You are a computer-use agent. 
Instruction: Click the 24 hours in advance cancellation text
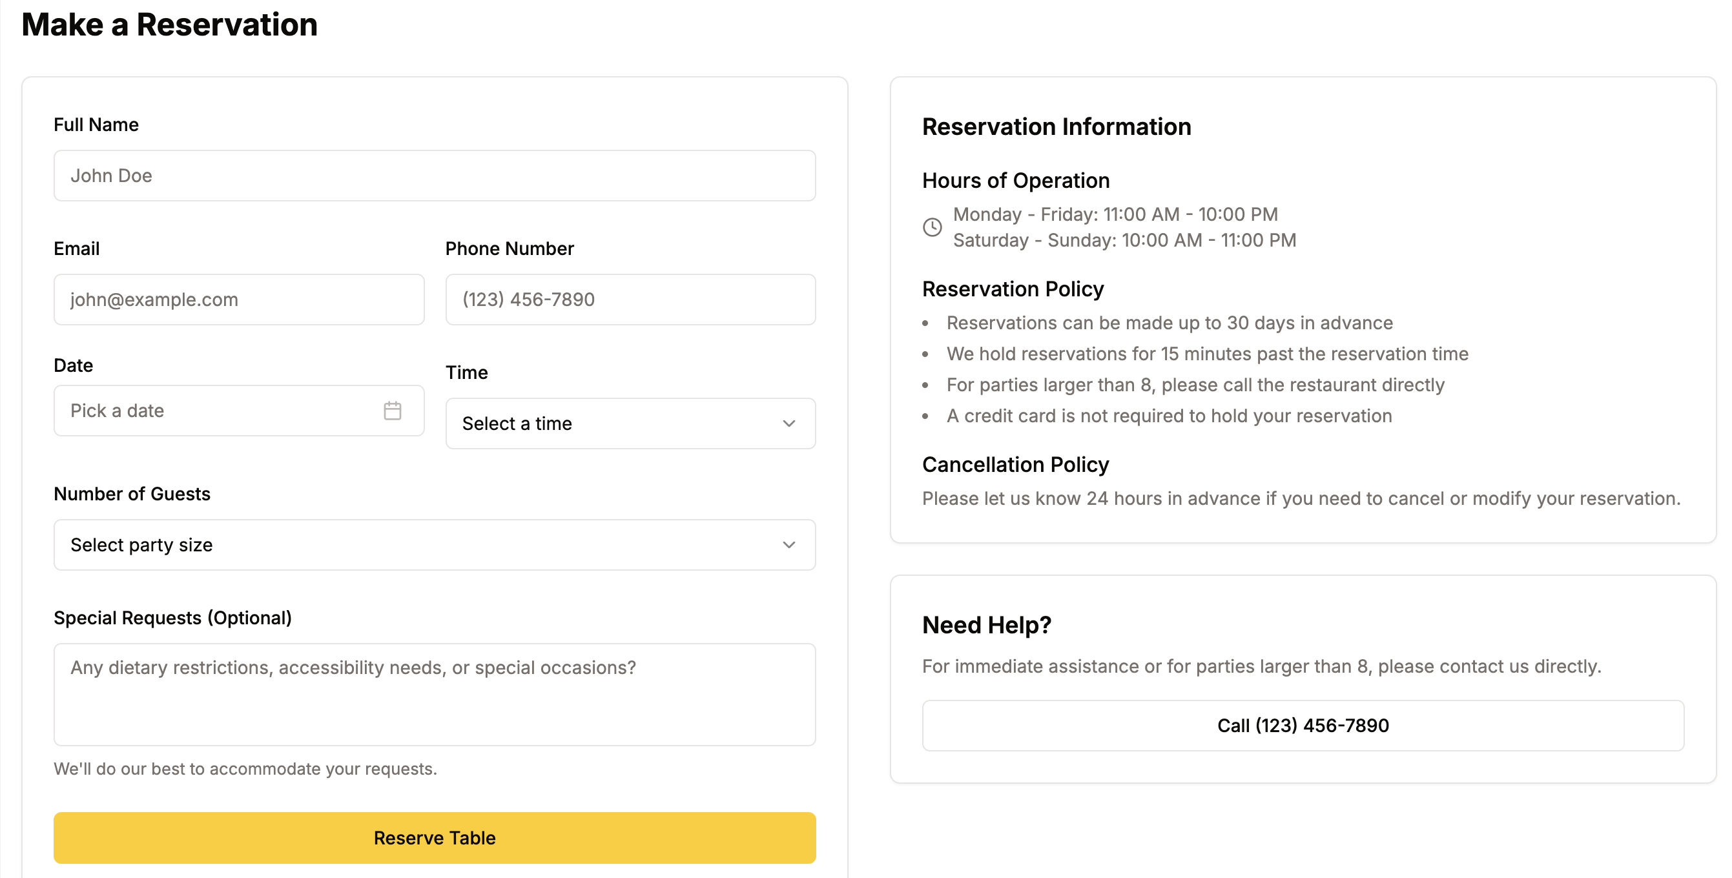(1301, 498)
